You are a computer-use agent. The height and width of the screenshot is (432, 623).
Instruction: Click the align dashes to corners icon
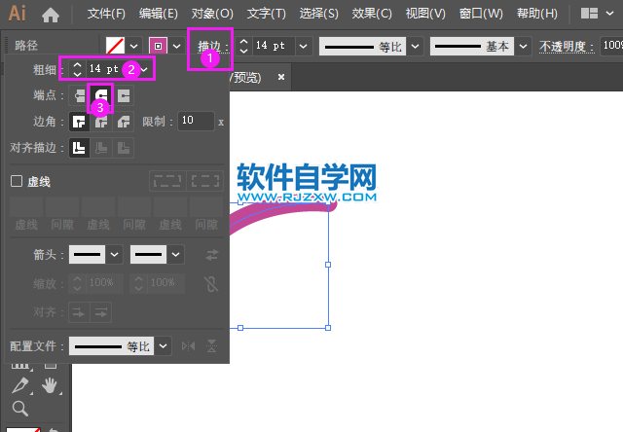205,181
